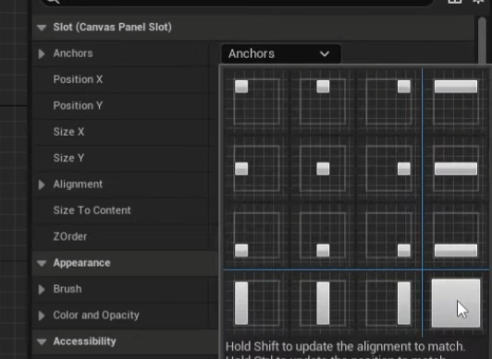Select the top-center anchor preset
492x359 pixels.
point(323,102)
